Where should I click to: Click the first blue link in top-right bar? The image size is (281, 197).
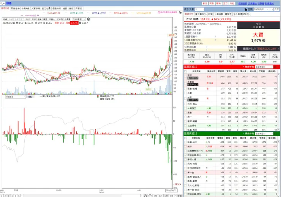[243, 3]
